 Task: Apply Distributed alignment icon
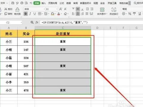(91, 14)
